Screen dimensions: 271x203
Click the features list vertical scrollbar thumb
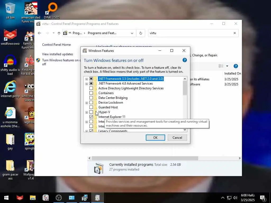pyautogui.click(x=185, y=88)
